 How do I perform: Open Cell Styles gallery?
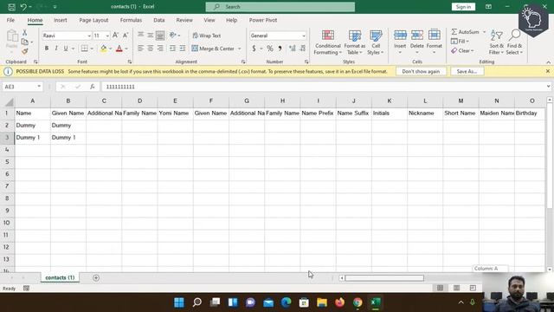(x=376, y=42)
